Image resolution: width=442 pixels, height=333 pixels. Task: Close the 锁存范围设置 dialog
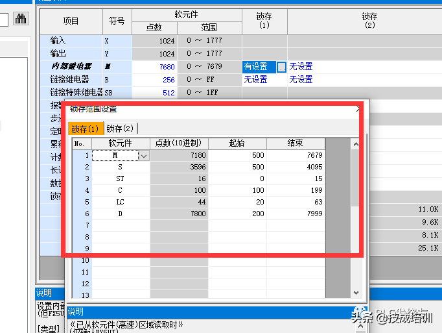358,110
